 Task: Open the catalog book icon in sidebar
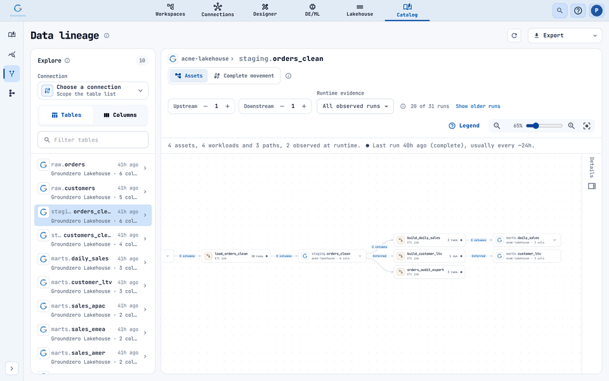[x=11, y=34]
